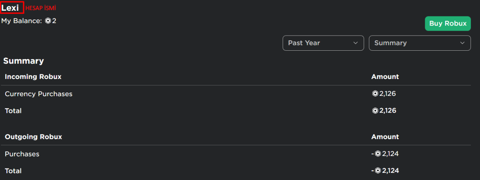480x180 pixels.
Task: Open the Summary type dropdown
Action: coord(420,43)
